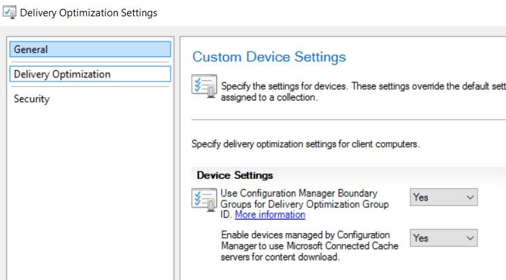This screenshot has width=506, height=280.
Task: Select the General settings category
Action: 90,50
